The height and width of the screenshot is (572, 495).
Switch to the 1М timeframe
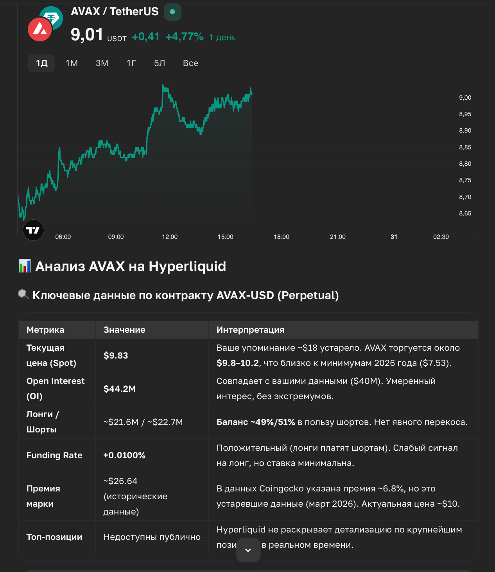click(72, 63)
